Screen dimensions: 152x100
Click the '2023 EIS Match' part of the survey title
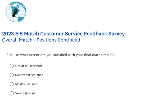tap(20, 34)
